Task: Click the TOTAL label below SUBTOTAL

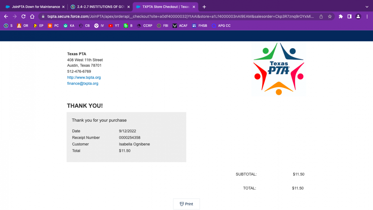Action: point(249,188)
